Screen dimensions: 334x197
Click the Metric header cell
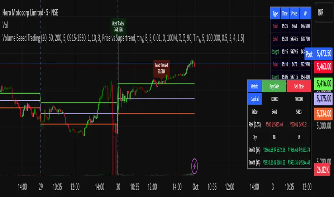254,86
